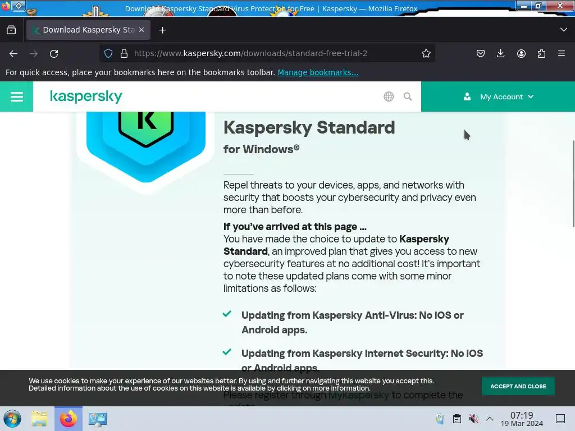Open the Firefox downloads panel
Viewport: 575px width, 431px height.
pos(500,53)
